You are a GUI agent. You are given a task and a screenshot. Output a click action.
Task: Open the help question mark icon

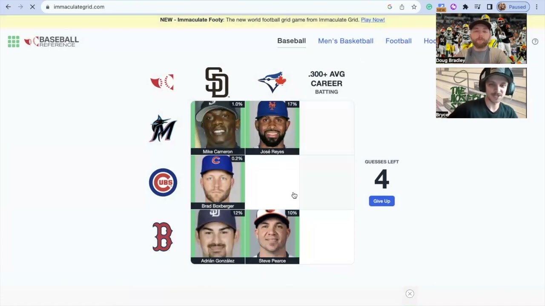[x=535, y=41]
